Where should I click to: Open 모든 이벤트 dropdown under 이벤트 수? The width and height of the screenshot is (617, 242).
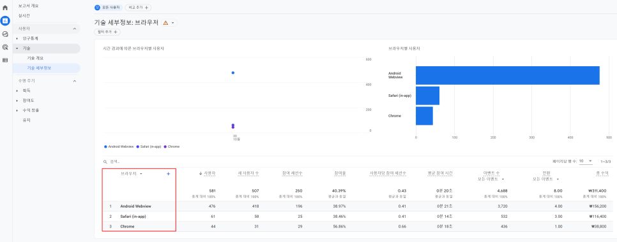click(x=489, y=179)
